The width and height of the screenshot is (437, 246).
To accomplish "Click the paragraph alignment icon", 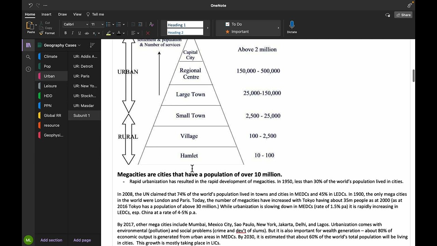I will pyautogui.click(x=133, y=33).
